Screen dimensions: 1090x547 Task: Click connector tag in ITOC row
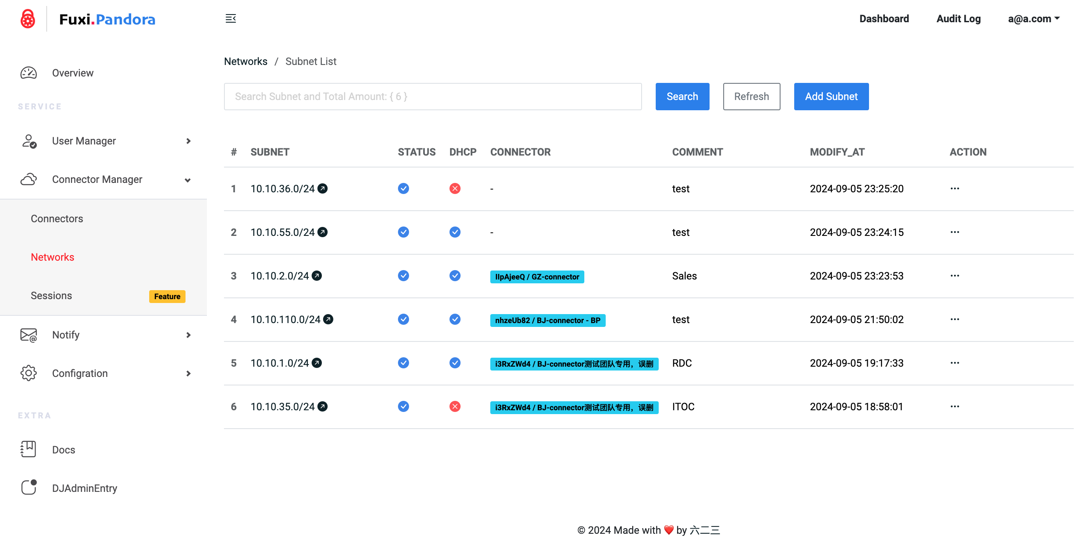pyautogui.click(x=574, y=408)
